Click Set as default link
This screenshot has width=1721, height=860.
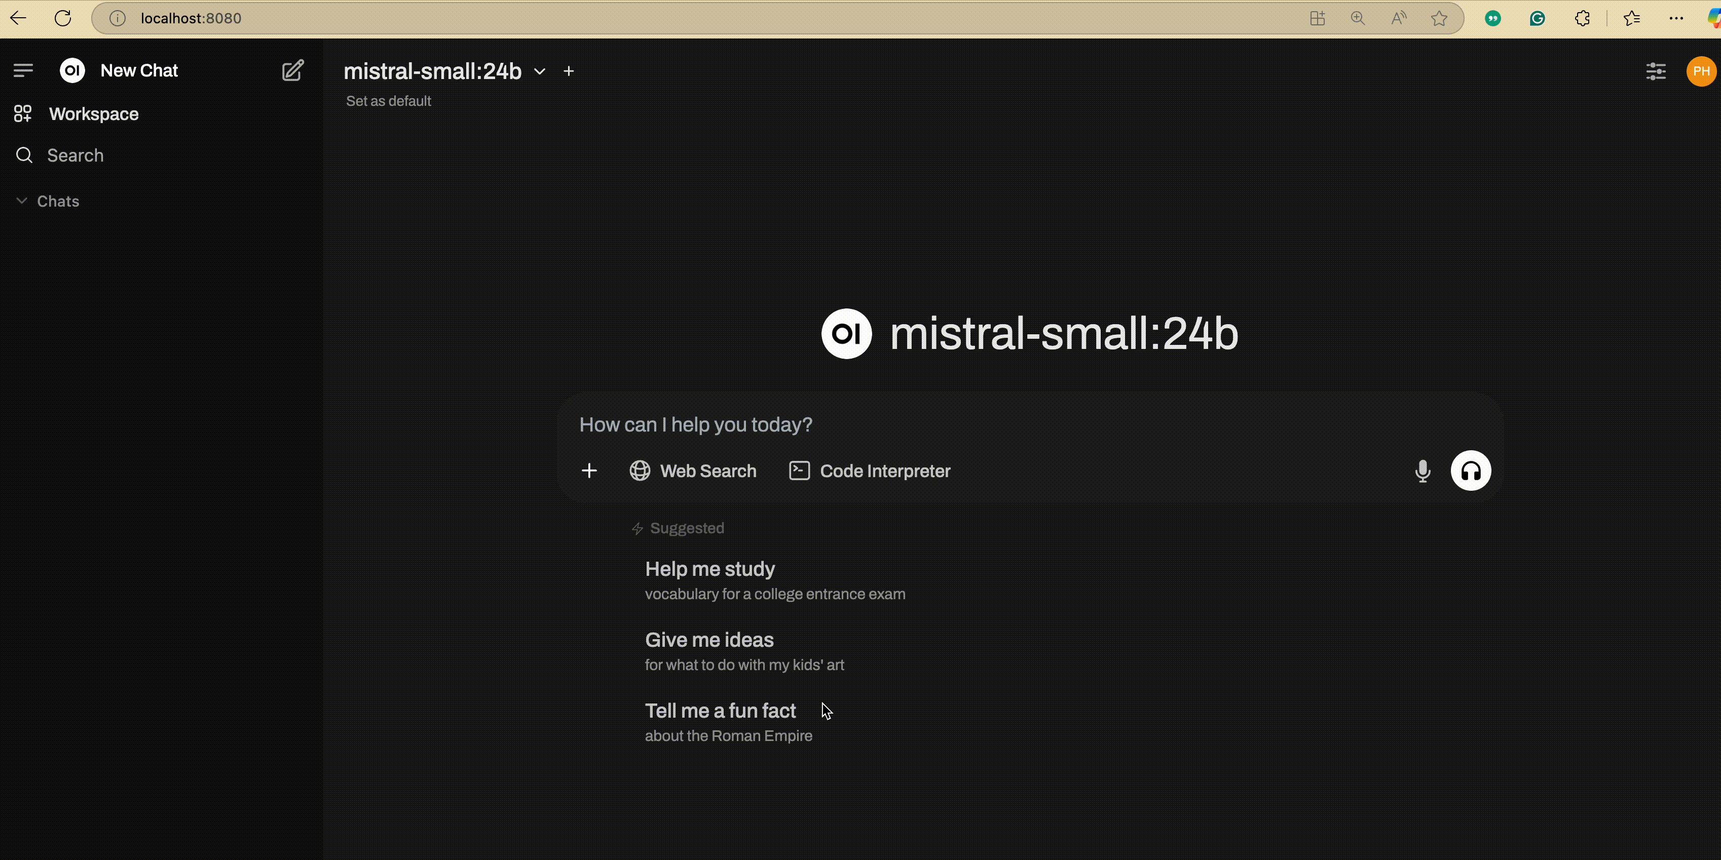[x=388, y=101]
